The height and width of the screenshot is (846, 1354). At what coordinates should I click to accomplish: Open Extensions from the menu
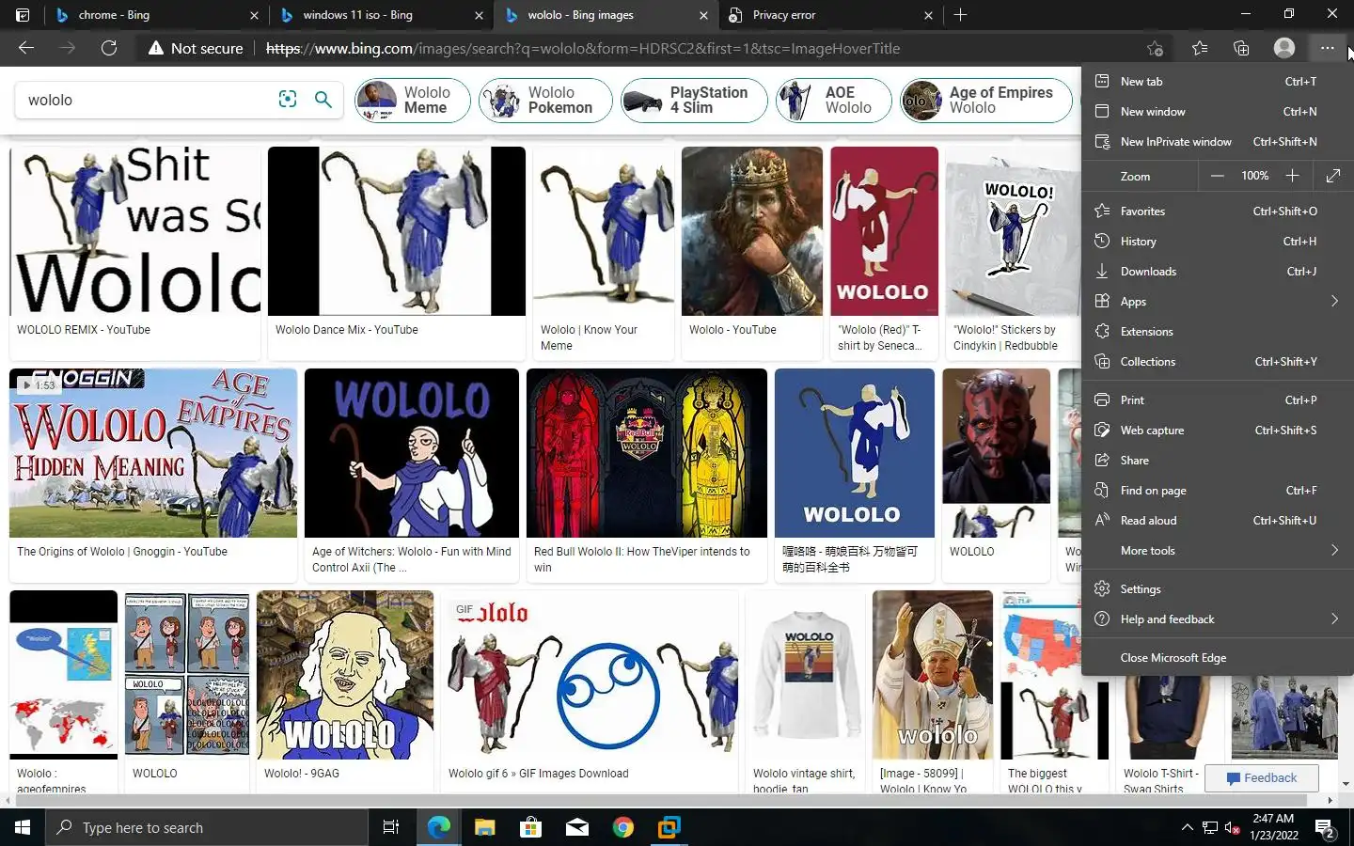pos(1218,332)
